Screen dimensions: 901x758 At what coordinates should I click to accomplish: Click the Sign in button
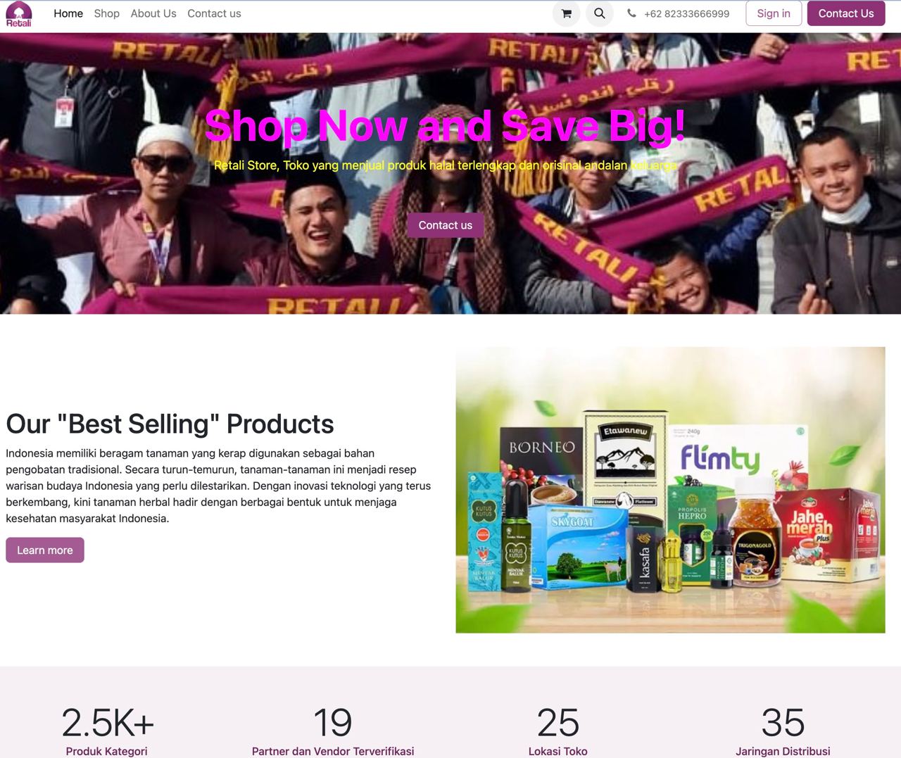pyautogui.click(x=774, y=13)
